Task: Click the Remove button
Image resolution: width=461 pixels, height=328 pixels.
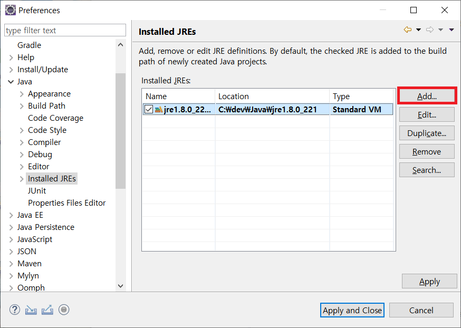Action: point(427,152)
